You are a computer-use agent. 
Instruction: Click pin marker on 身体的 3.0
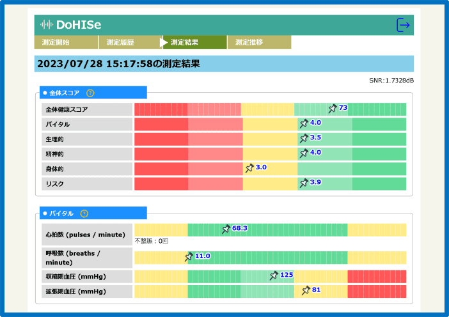[x=249, y=168]
